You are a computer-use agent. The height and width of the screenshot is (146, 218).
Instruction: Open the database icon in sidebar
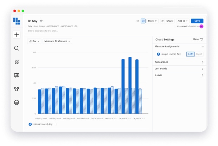click(17, 102)
